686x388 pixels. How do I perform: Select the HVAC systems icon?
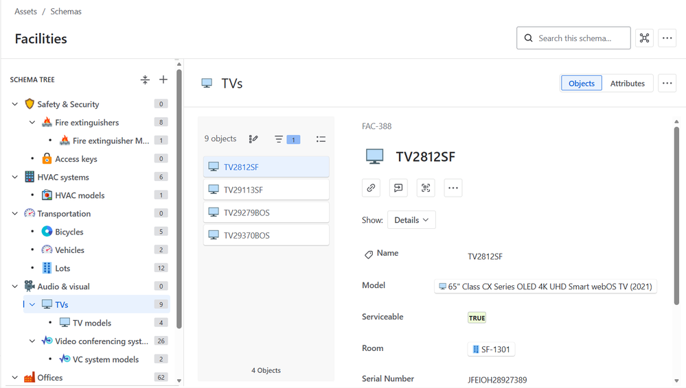tap(30, 177)
